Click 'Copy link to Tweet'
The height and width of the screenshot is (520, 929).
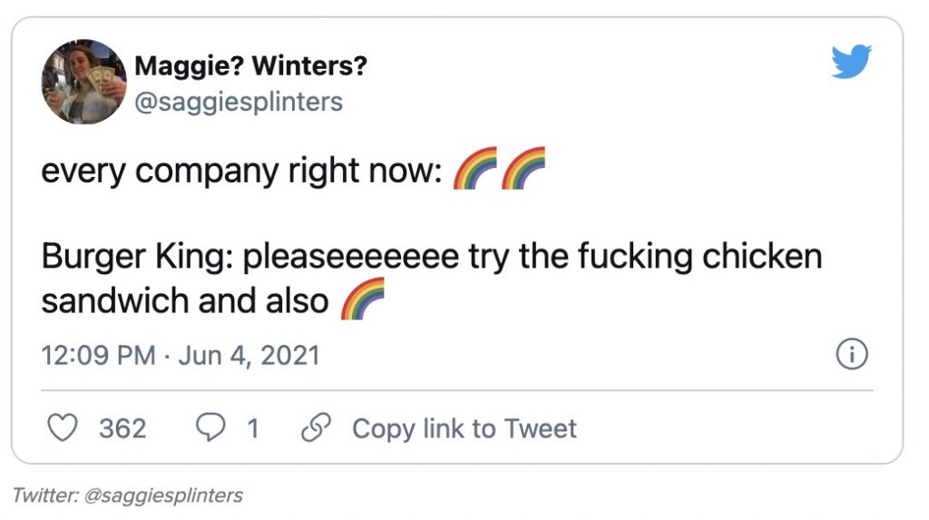(464, 428)
